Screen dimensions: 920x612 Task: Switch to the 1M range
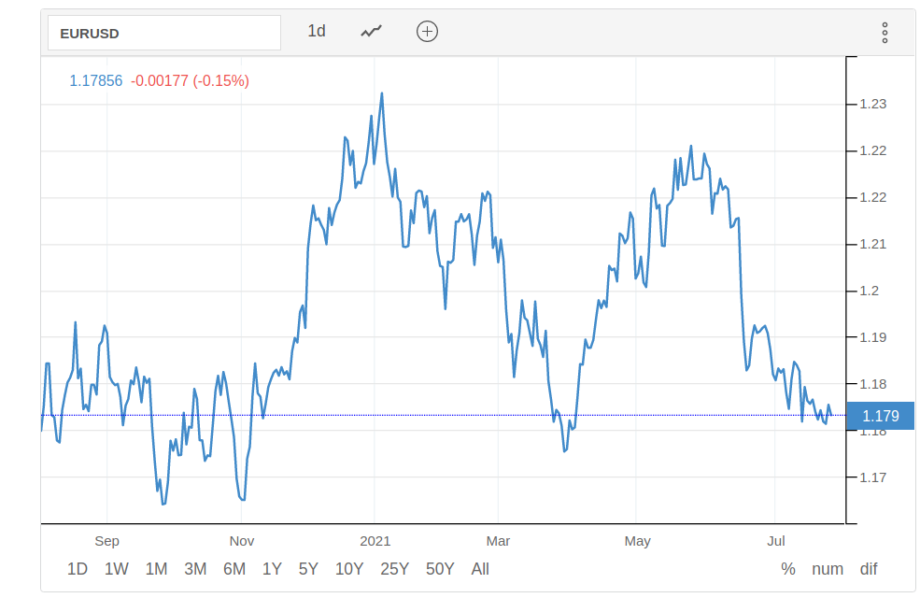[156, 569]
